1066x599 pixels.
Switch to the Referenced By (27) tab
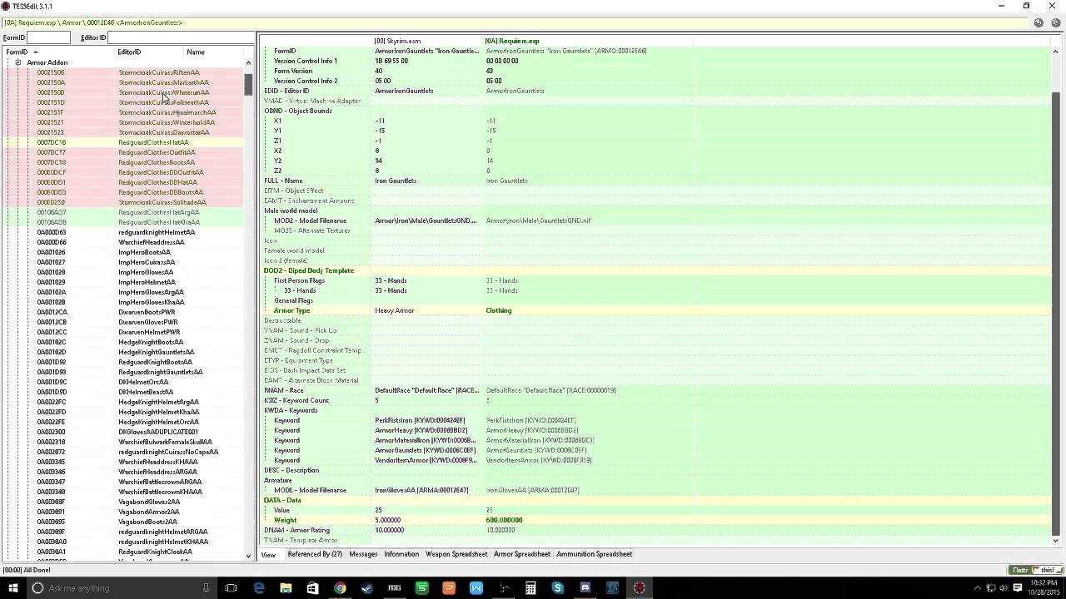[x=315, y=554]
